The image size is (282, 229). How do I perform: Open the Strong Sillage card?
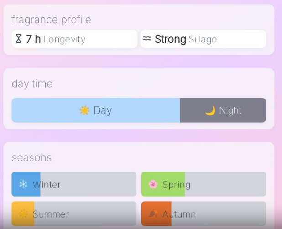click(203, 39)
